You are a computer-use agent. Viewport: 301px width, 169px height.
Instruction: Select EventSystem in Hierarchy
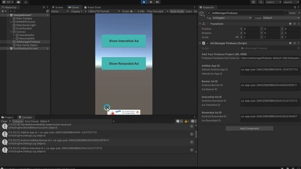(24, 29)
